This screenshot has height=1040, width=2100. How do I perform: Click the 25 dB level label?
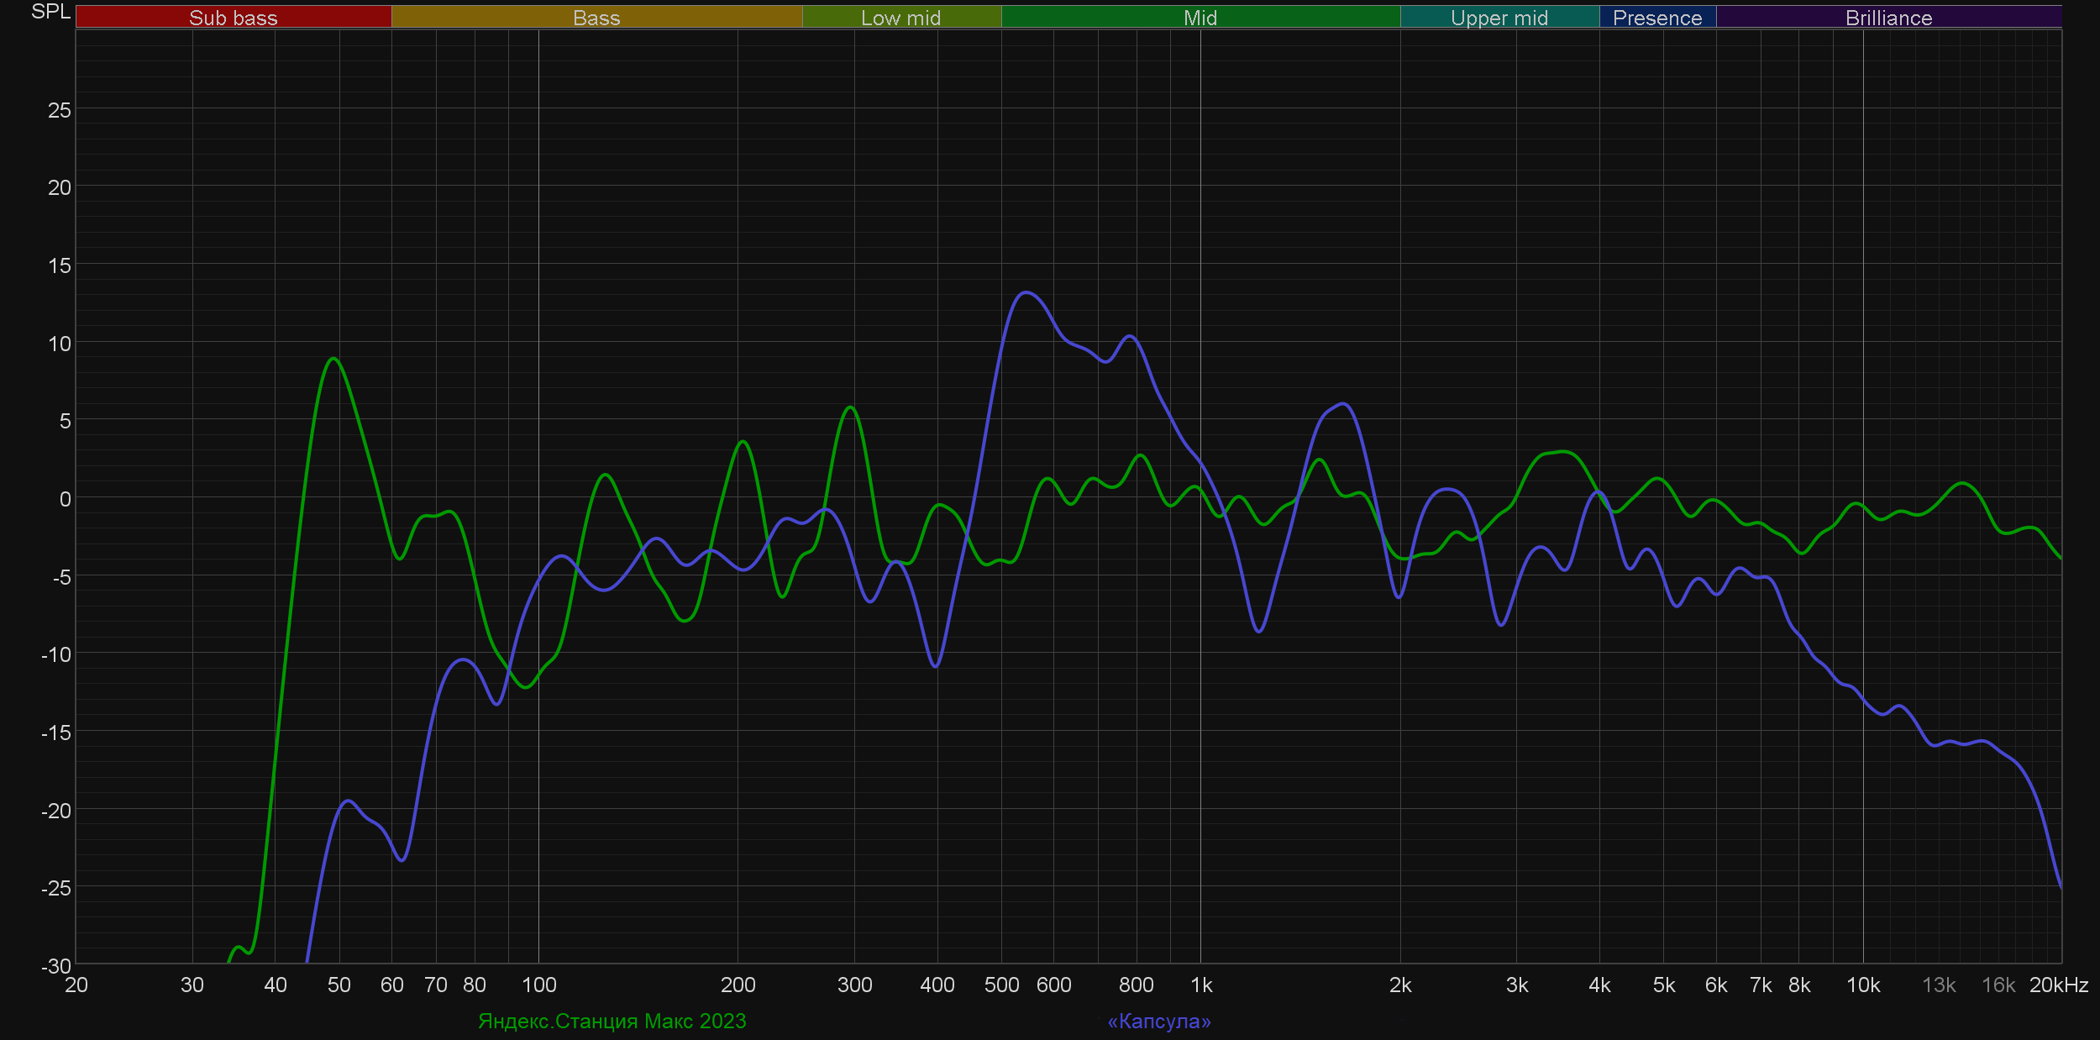[x=59, y=110]
